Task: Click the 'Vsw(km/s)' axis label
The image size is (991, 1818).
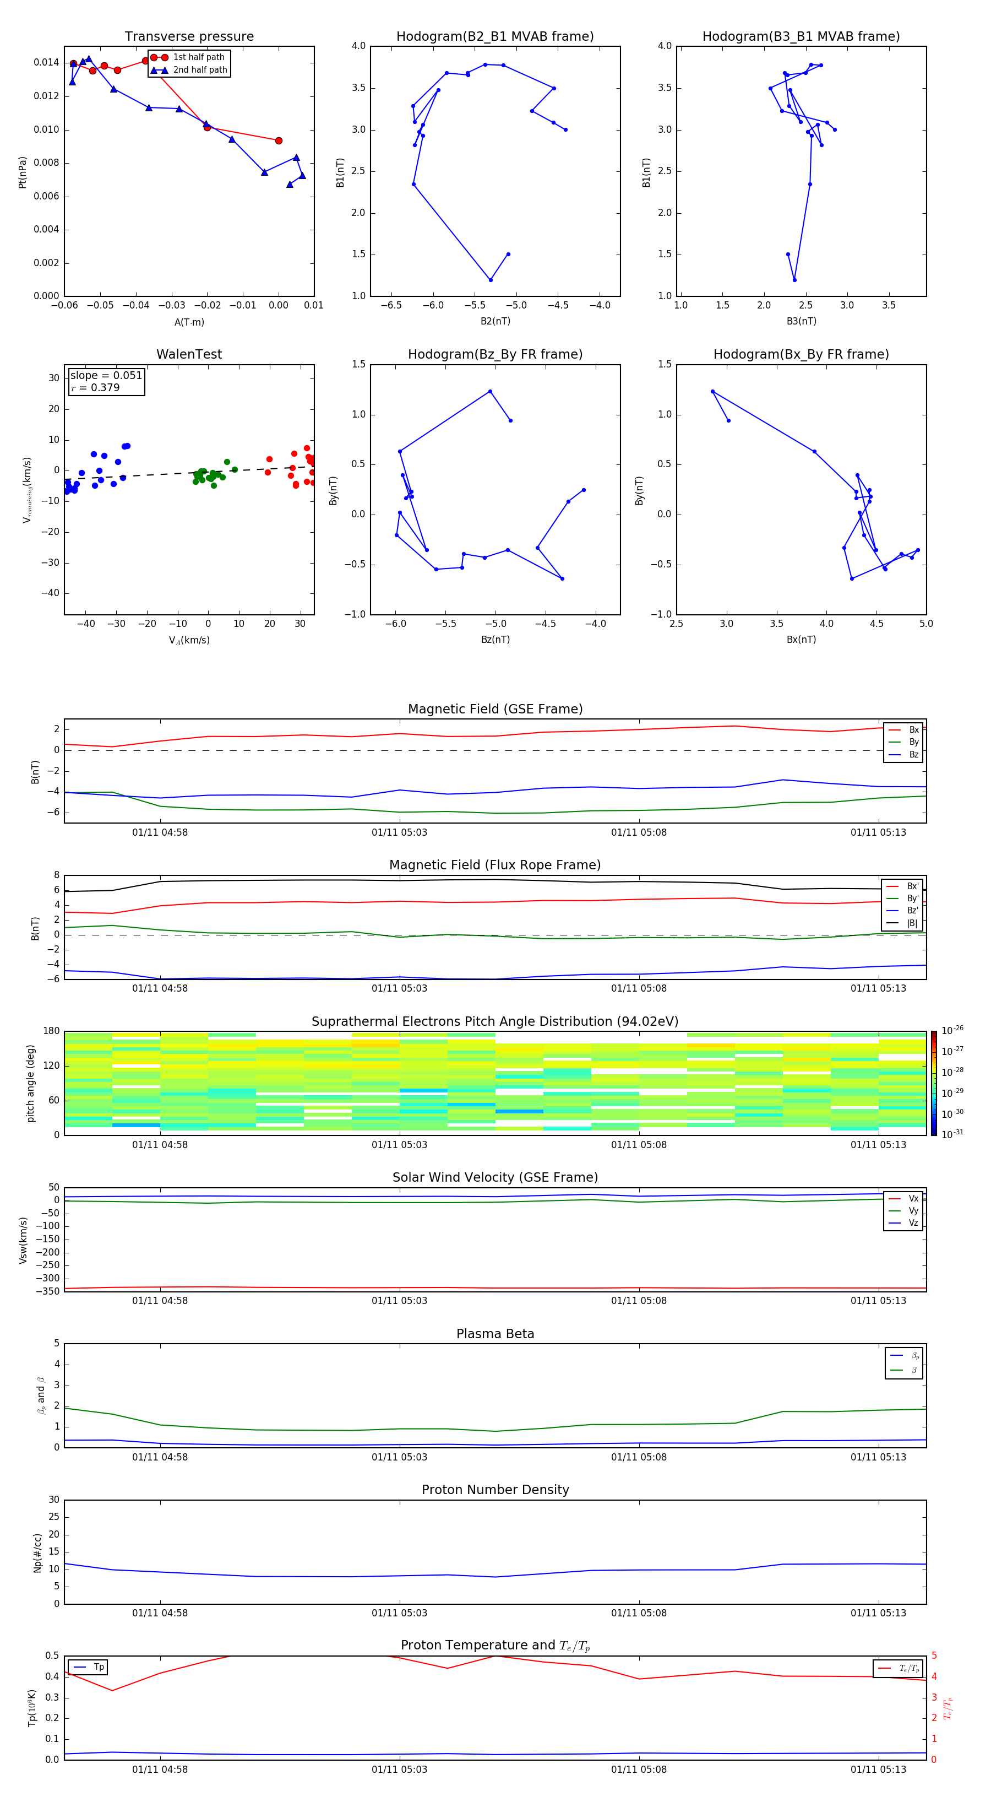Action: [x=23, y=1240]
